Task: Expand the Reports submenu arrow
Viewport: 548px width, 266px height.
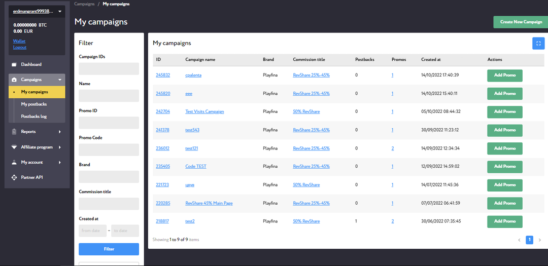Action: point(60,132)
